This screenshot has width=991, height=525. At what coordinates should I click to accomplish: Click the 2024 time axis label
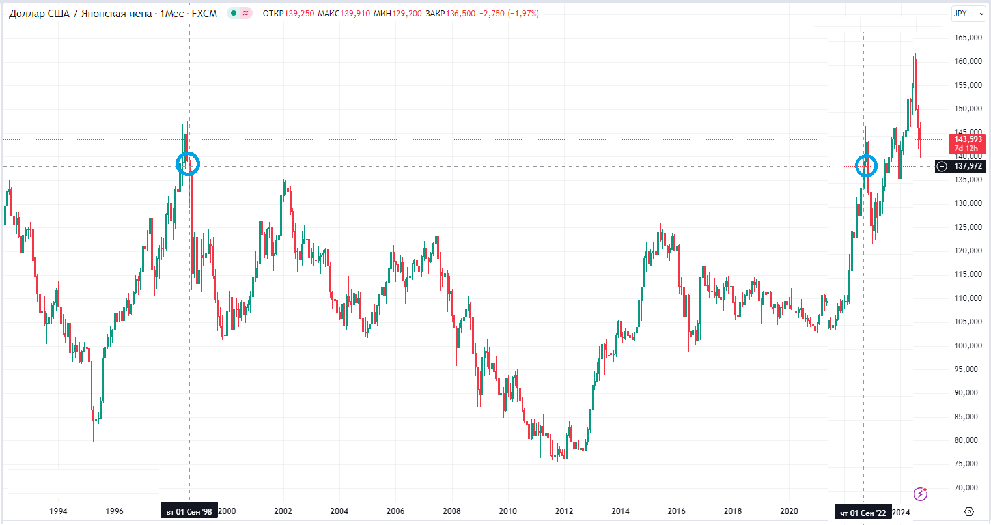pos(901,512)
